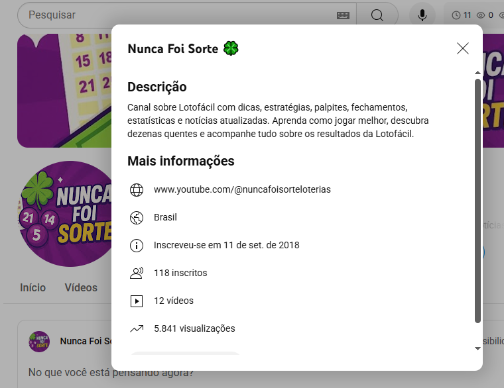504x388 pixels.
Task: Click the dialog scrollbar up arrow
Action: 477,73
